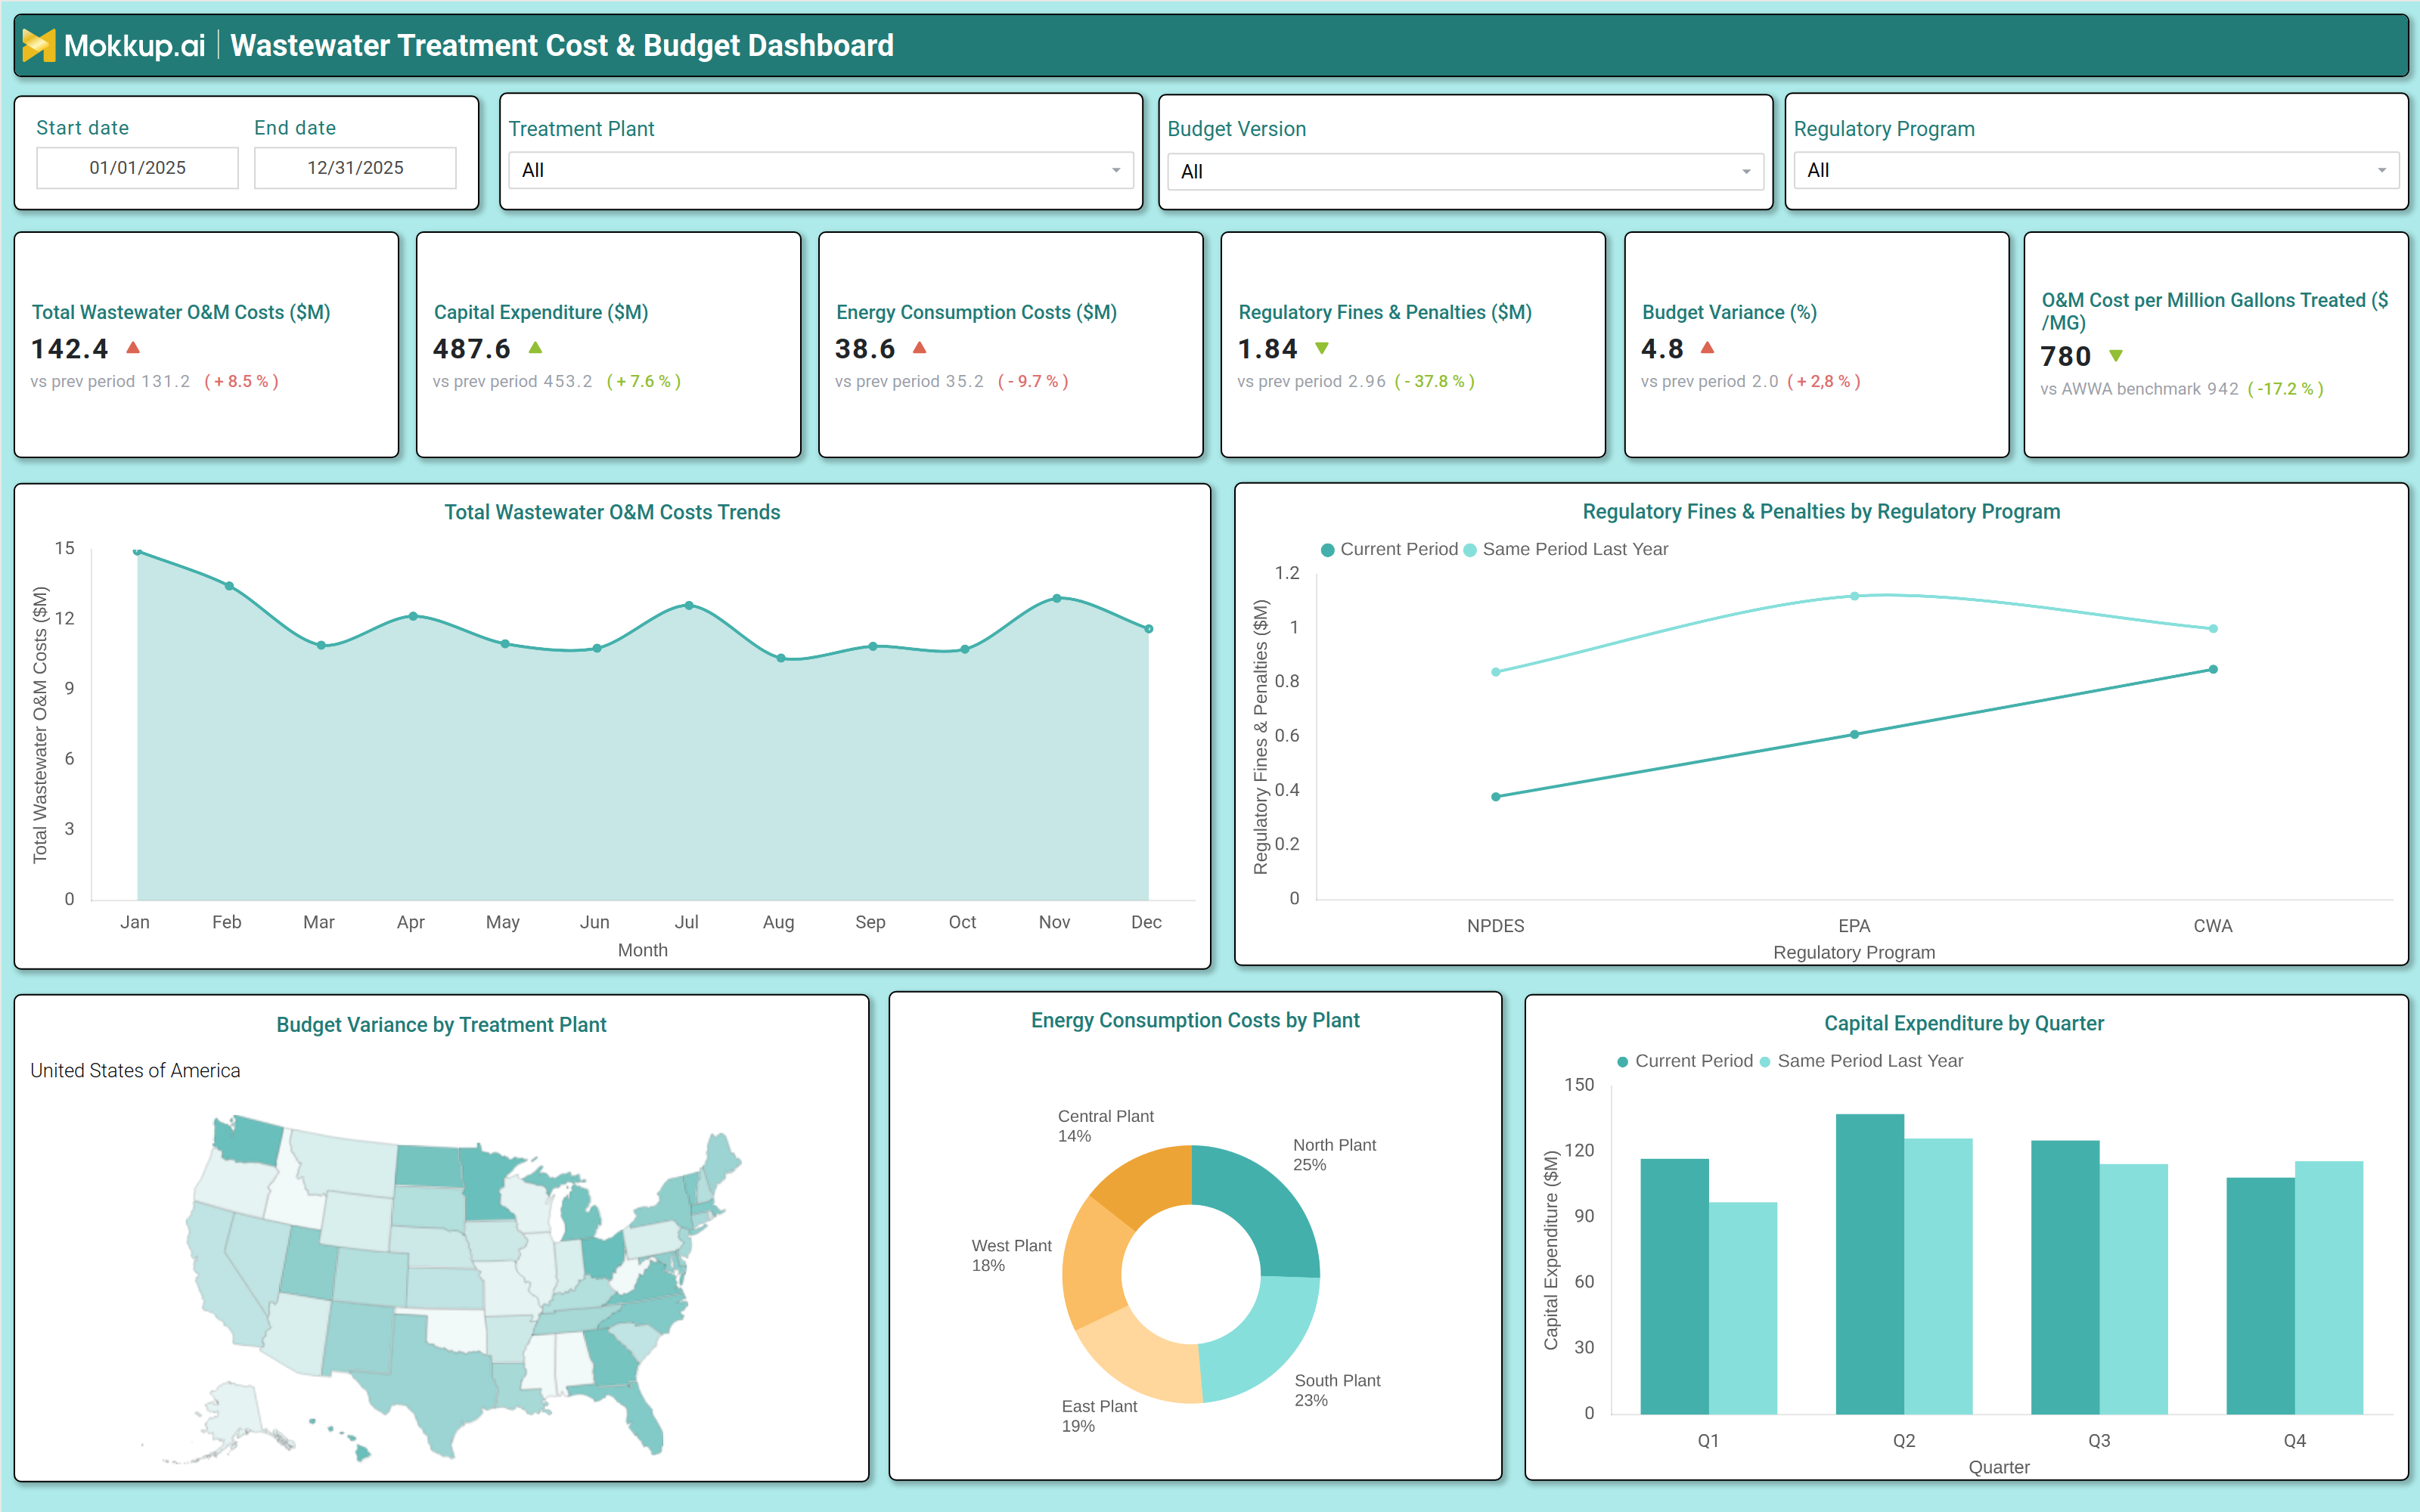Click the Nov data point on O&M trend
The image size is (2420, 1512).
pyautogui.click(x=1057, y=598)
